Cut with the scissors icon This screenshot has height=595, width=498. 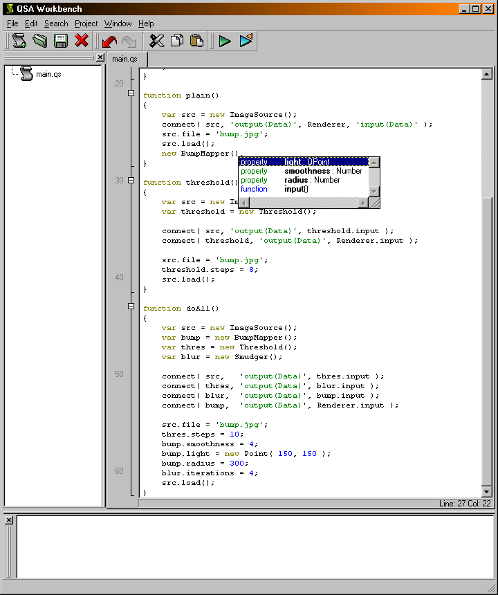point(156,41)
